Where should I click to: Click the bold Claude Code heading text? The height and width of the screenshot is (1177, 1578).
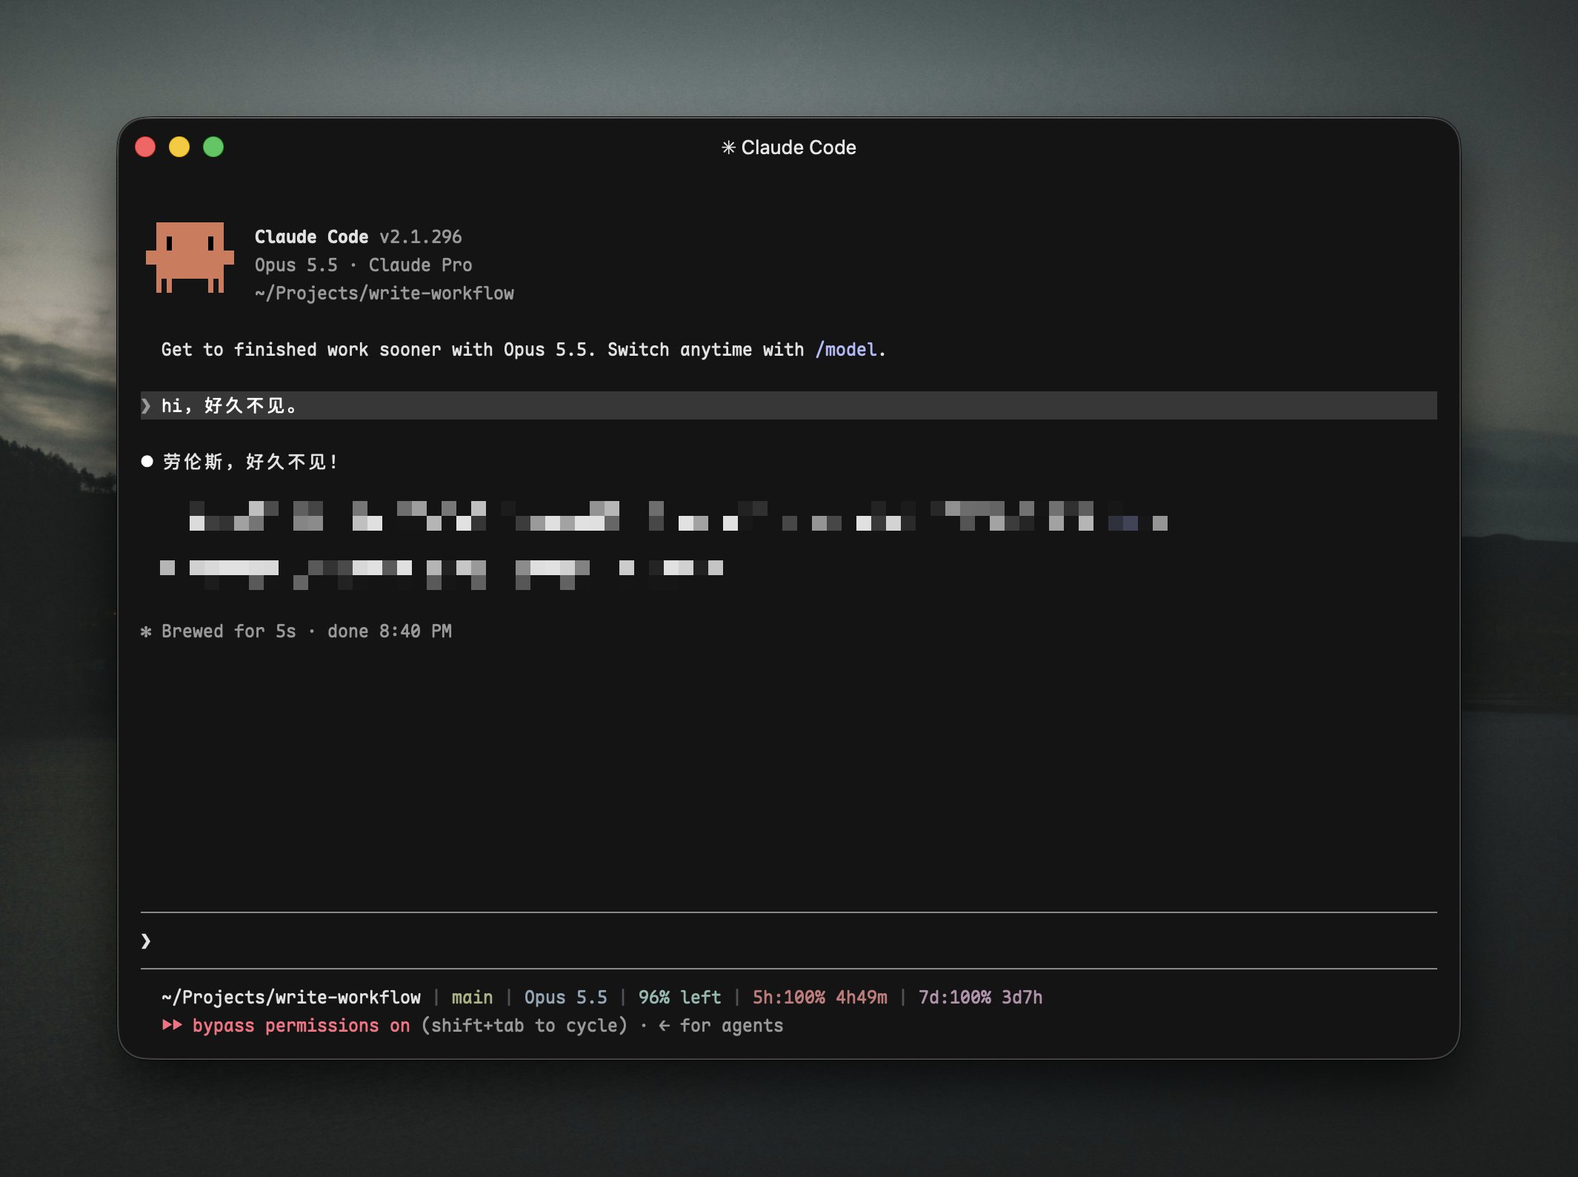[311, 236]
